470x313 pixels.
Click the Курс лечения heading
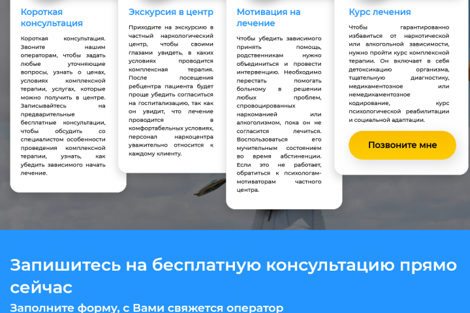coord(380,12)
